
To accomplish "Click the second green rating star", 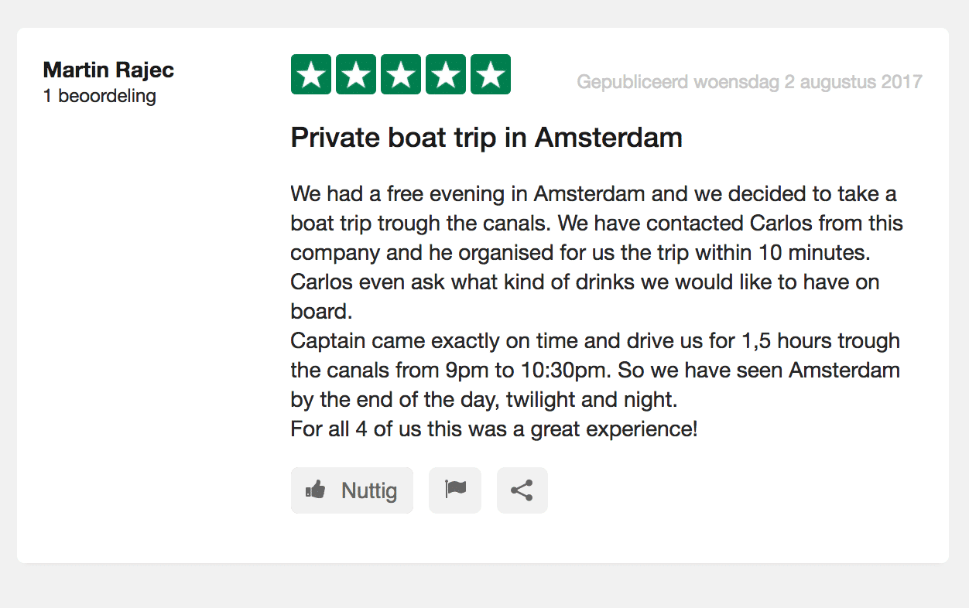I will coord(356,75).
